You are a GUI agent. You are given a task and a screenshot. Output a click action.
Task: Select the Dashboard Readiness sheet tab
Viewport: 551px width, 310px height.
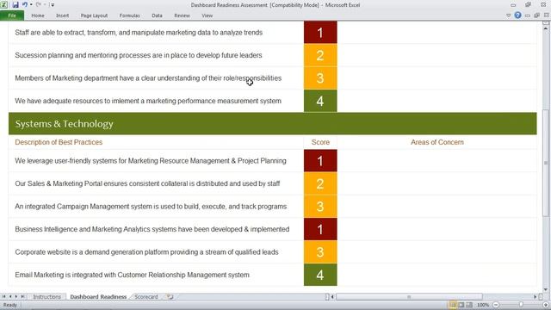pos(98,296)
